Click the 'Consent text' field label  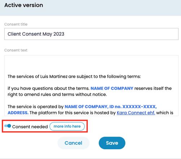pyautogui.click(x=16, y=50)
